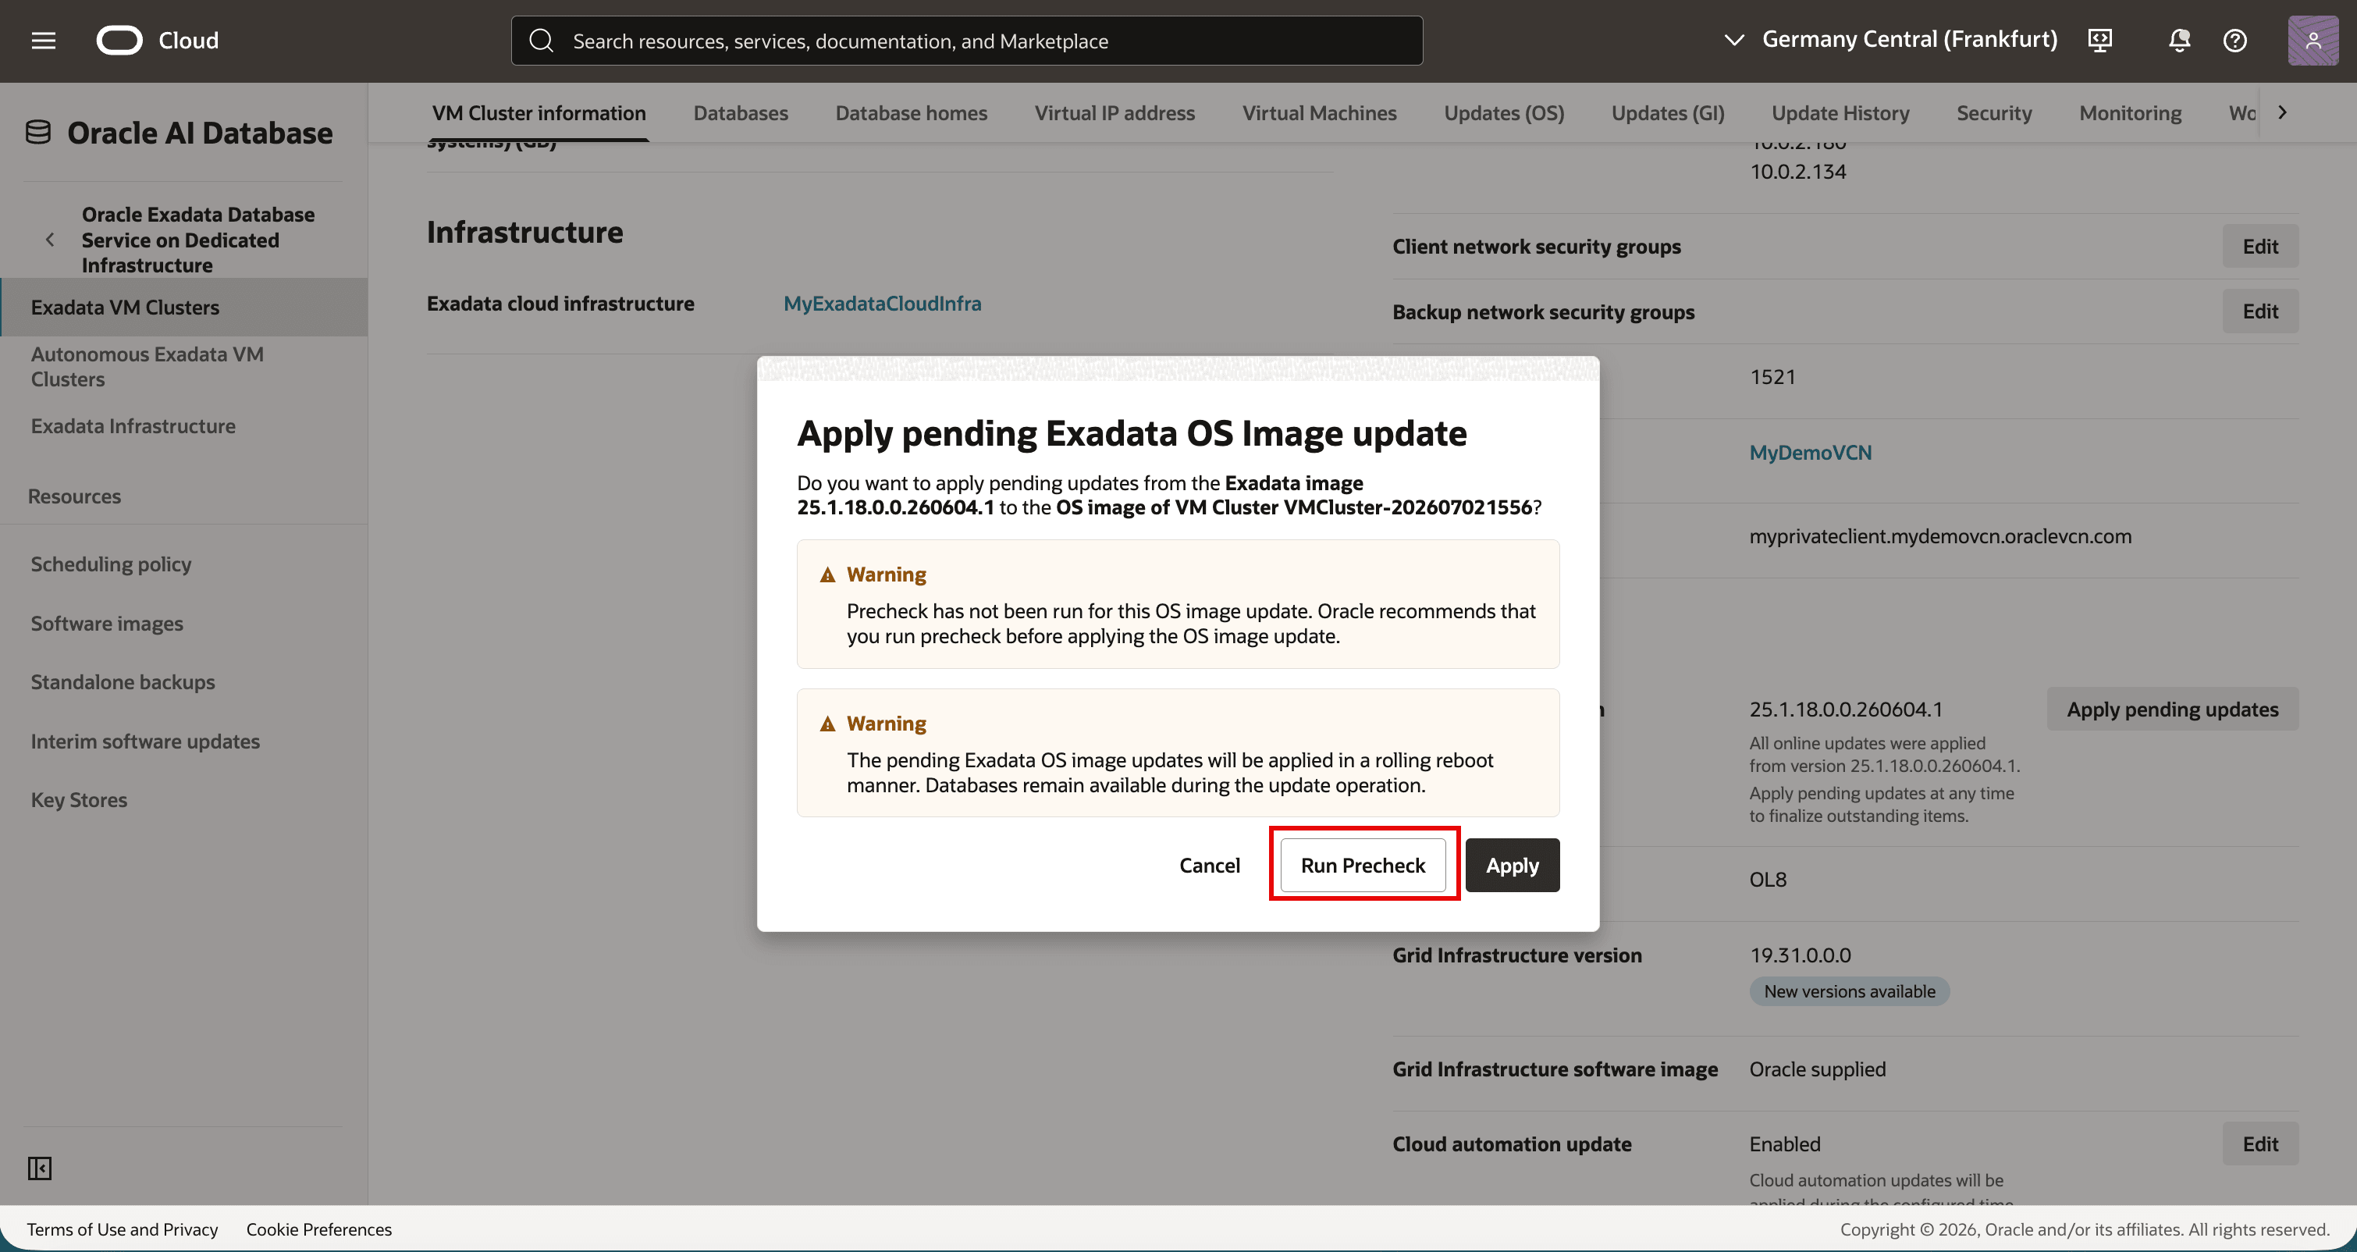Click the myprivateclient.mydemovcn.oraclevcn.com hostname
2357x1252 pixels.
tap(1939, 536)
